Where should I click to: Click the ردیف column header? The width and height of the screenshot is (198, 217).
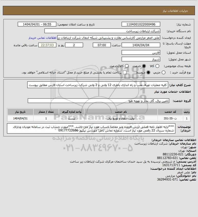tap(187, 112)
